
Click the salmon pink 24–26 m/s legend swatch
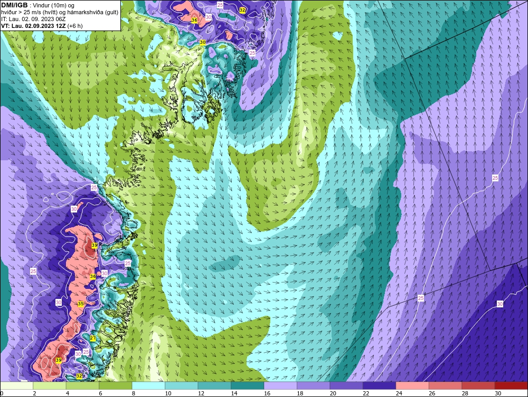pos(412,385)
